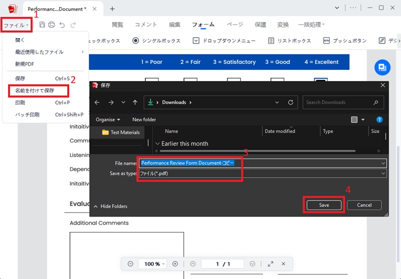Open the 100 % zoom level dropdown
The width and height of the screenshot is (401, 279).
pos(152,263)
